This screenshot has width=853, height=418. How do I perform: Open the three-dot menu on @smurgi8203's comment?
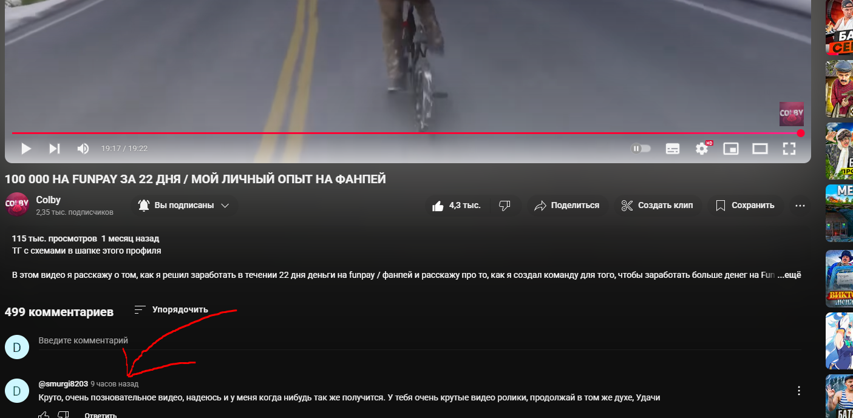[x=800, y=391]
